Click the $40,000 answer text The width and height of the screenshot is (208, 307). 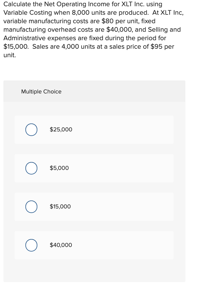(x=61, y=245)
